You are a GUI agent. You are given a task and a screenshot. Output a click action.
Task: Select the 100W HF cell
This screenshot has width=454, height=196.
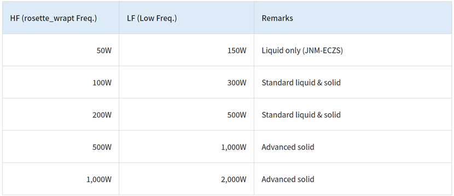coord(61,82)
